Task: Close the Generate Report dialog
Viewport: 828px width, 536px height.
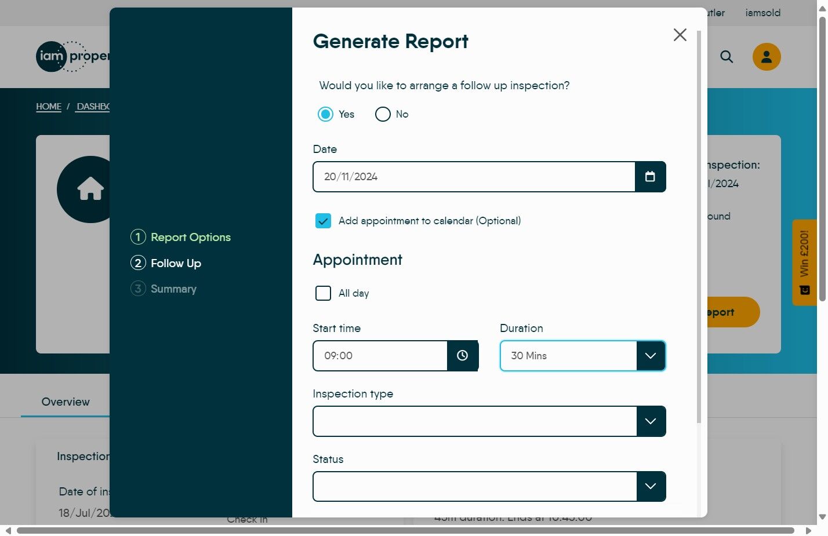Action: pyautogui.click(x=680, y=35)
